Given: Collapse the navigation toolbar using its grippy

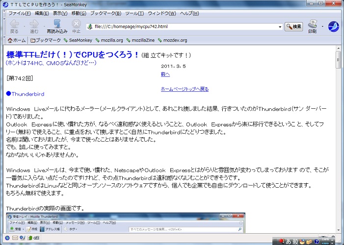Looking at the screenshot, I should point(4,26).
